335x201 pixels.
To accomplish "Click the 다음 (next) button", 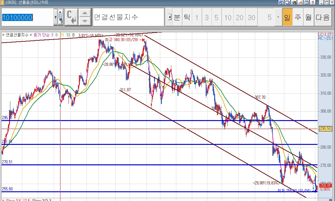I will 323,17.
